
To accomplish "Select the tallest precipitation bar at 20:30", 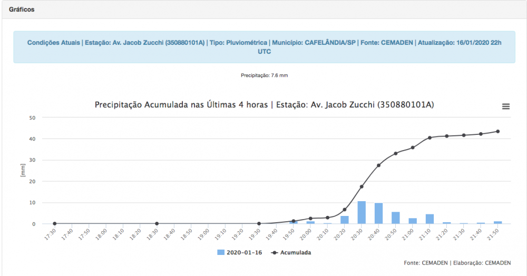I will [x=362, y=212].
